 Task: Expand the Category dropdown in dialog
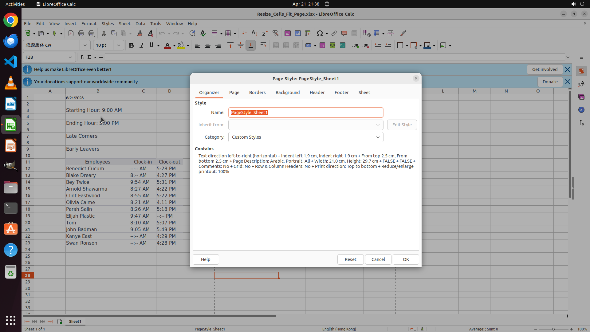pyautogui.click(x=378, y=137)
